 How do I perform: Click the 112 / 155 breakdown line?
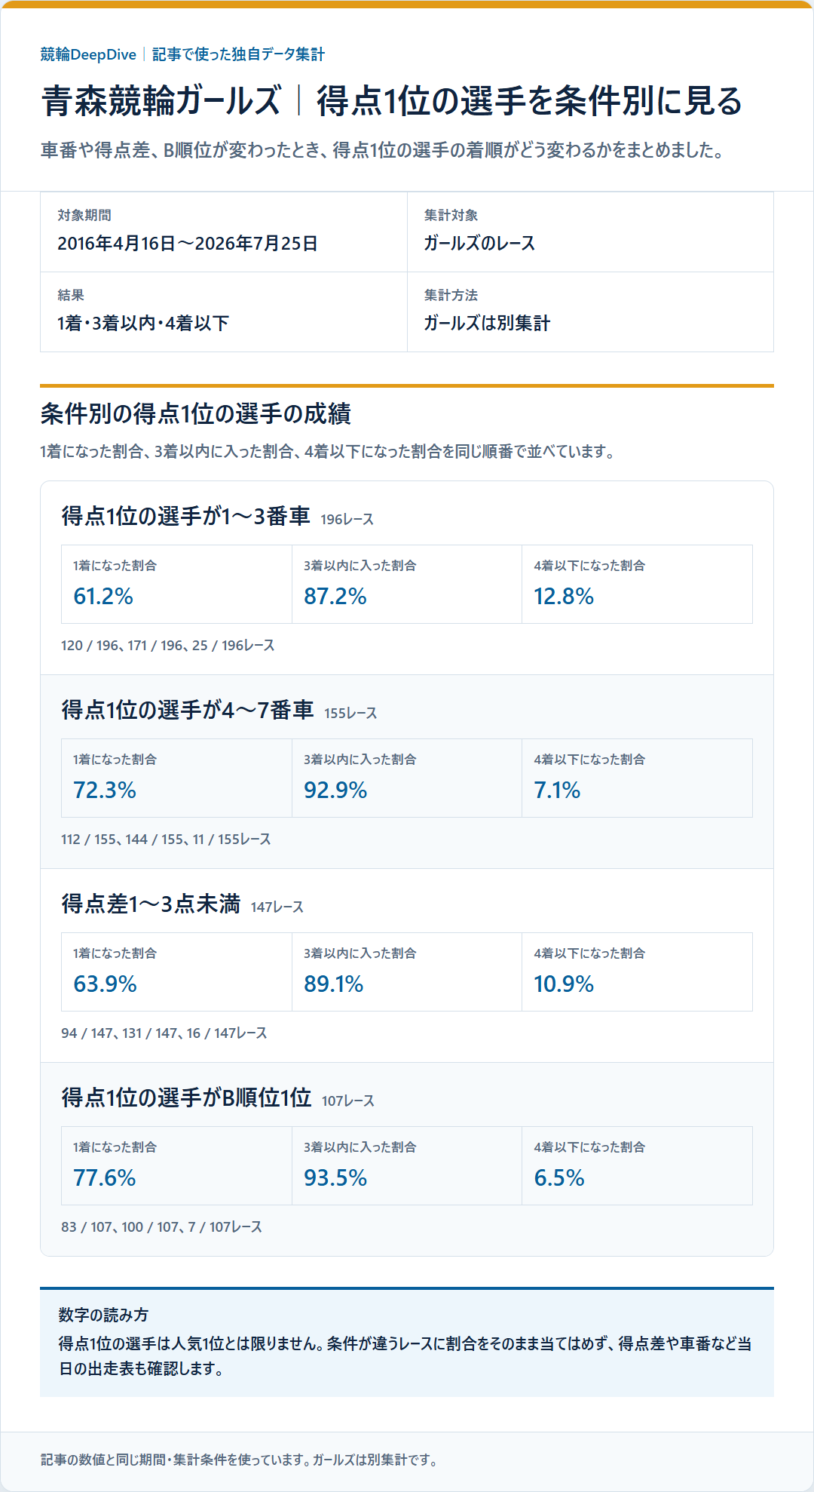(166, 840)
